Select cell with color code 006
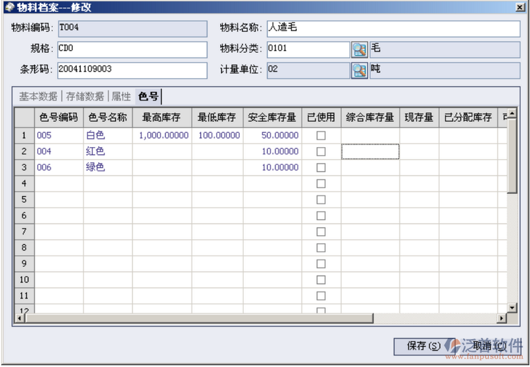Image resolution: width=530 pixels, height=367 pixels. 59,168
